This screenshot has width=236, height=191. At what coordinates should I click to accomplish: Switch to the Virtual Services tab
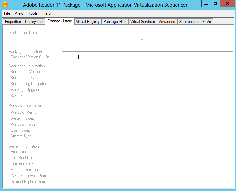point(142,22)
